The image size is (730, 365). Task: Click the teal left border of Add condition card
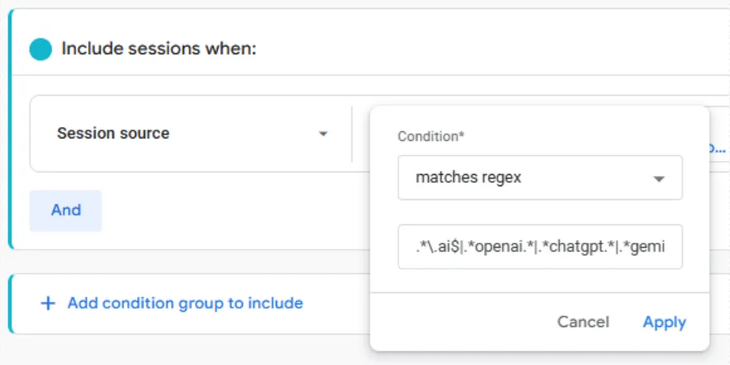click(10, 303)
